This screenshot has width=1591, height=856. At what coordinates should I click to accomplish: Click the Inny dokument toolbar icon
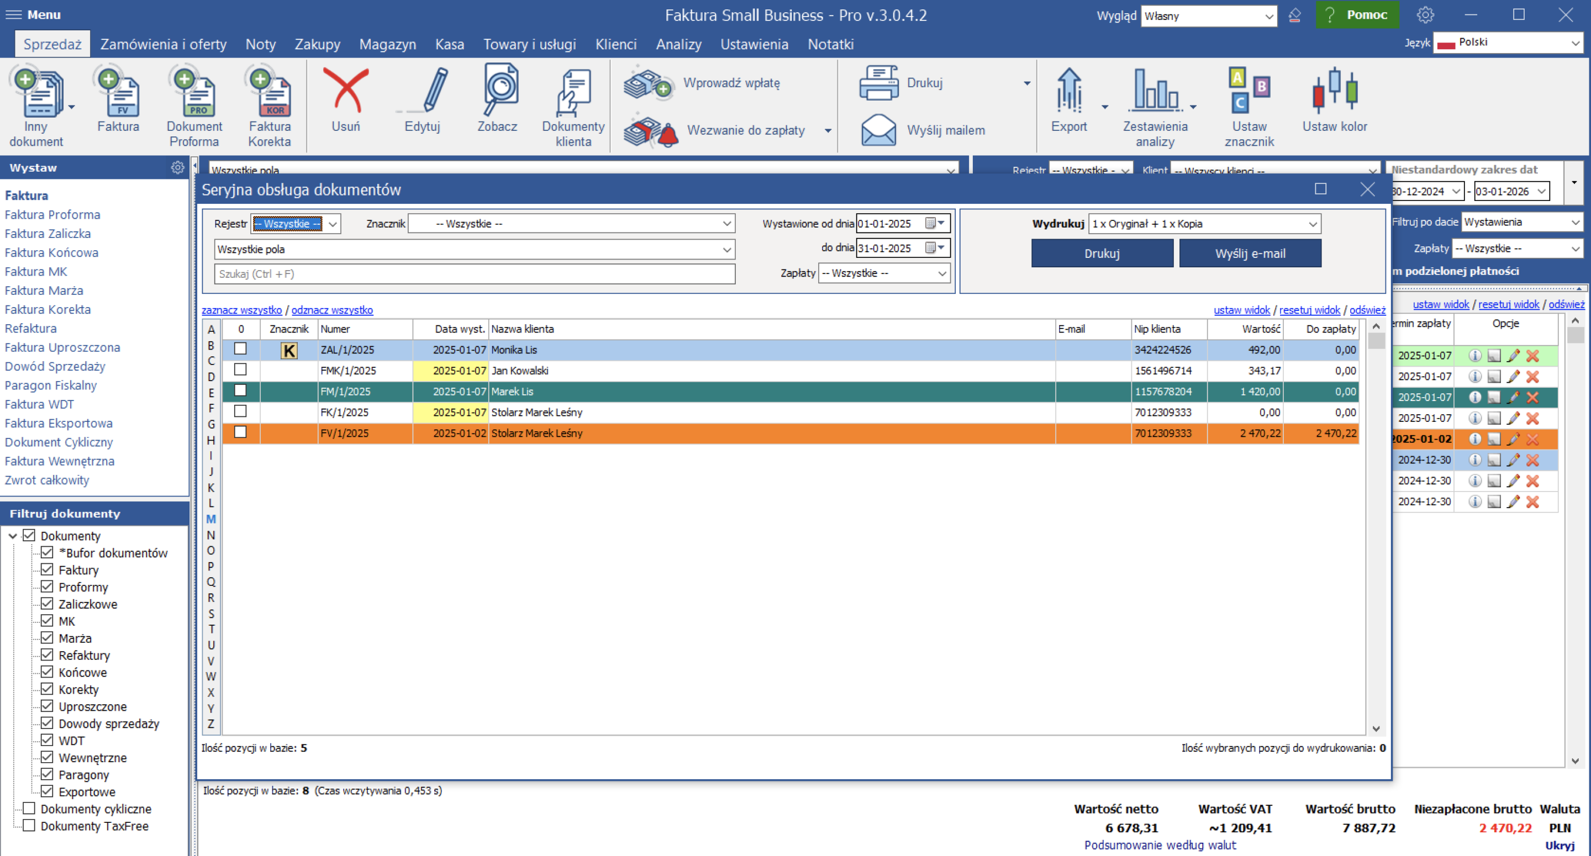coord(36,93)
